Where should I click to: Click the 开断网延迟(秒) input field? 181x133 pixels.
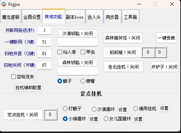coord(44,30)
